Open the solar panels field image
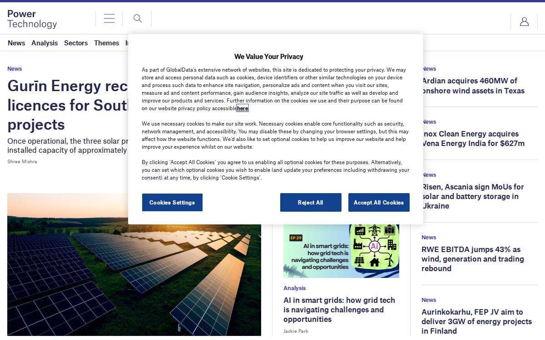545x340 pixels. [x=134, y=264]
